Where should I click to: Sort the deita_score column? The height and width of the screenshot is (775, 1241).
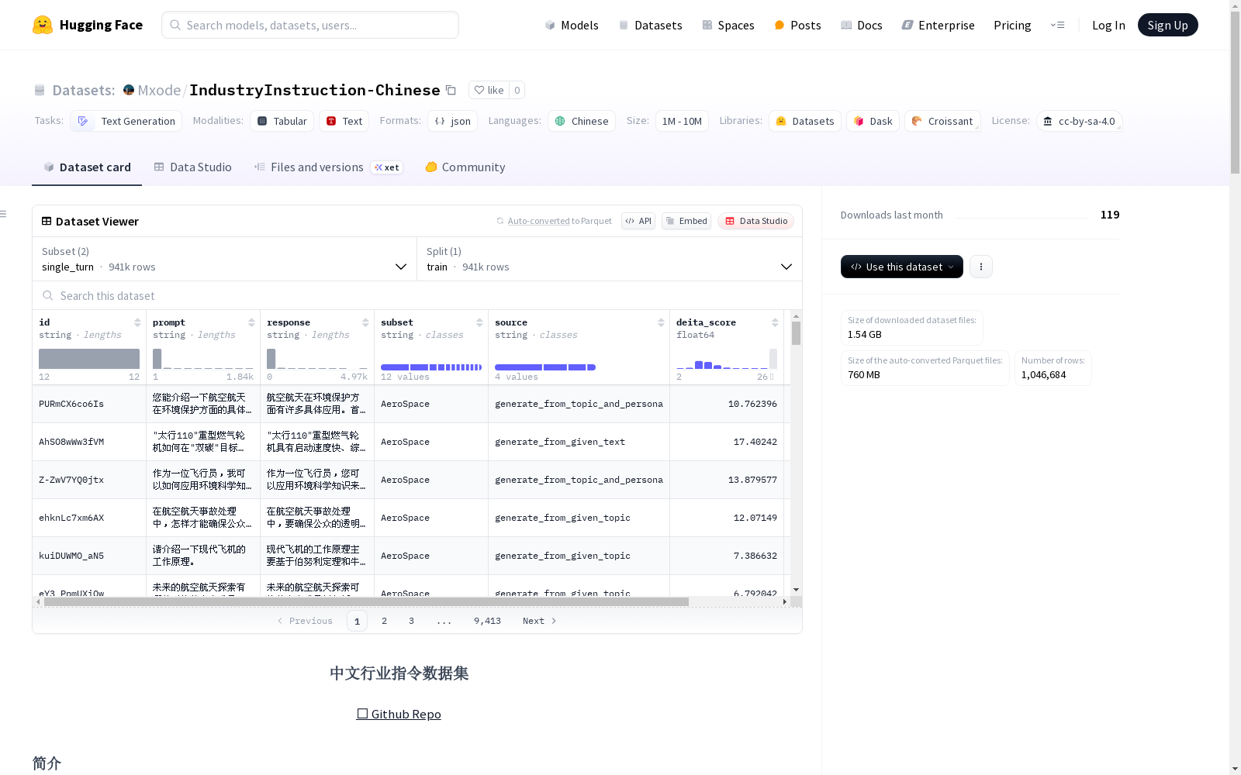click(x=775, y=322)
